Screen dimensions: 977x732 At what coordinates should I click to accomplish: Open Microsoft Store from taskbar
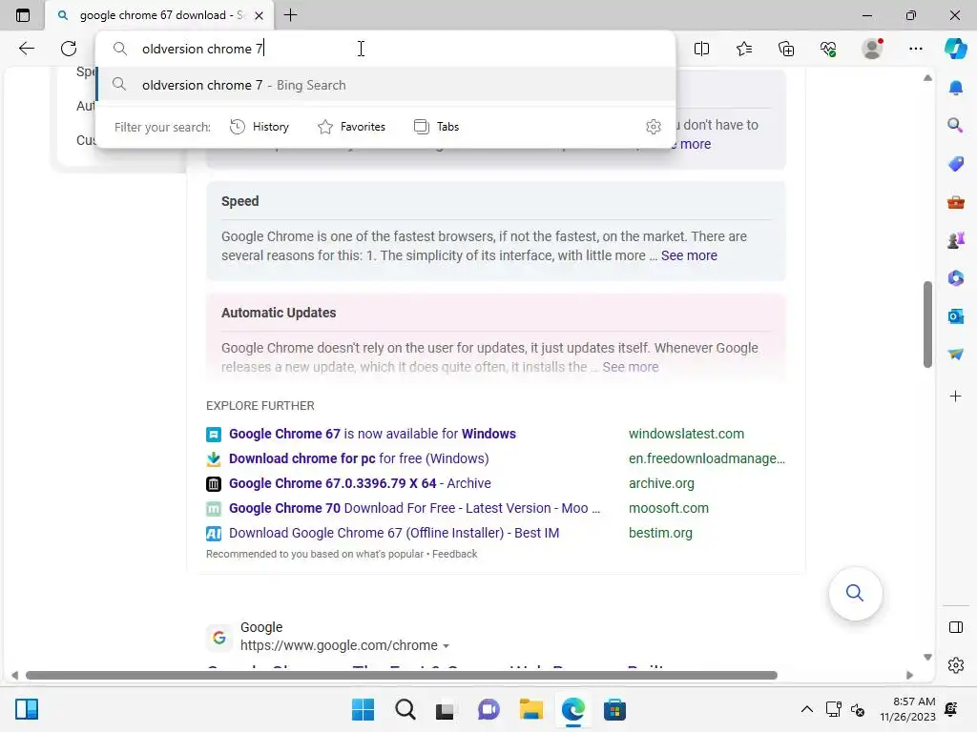click(614, 709)
